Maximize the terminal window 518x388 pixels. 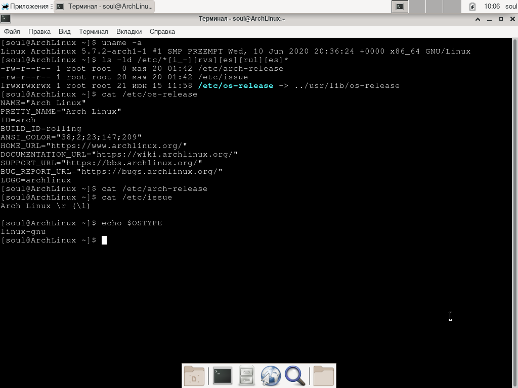tap(501, 19)
